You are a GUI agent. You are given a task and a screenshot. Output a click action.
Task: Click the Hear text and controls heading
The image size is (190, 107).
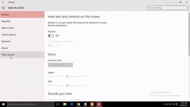74,17
